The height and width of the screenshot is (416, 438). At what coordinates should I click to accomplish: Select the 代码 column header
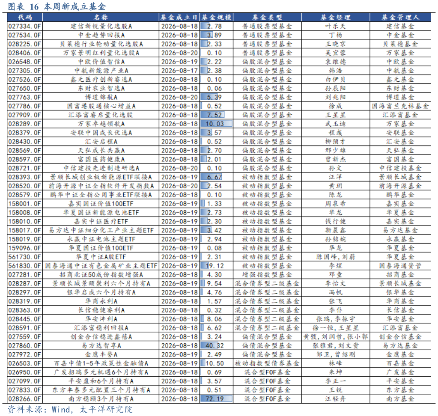[25, 17]
